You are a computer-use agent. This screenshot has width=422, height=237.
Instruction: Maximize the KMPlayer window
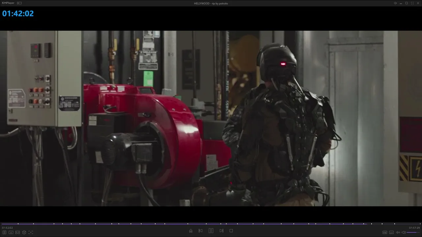point(407,3)
